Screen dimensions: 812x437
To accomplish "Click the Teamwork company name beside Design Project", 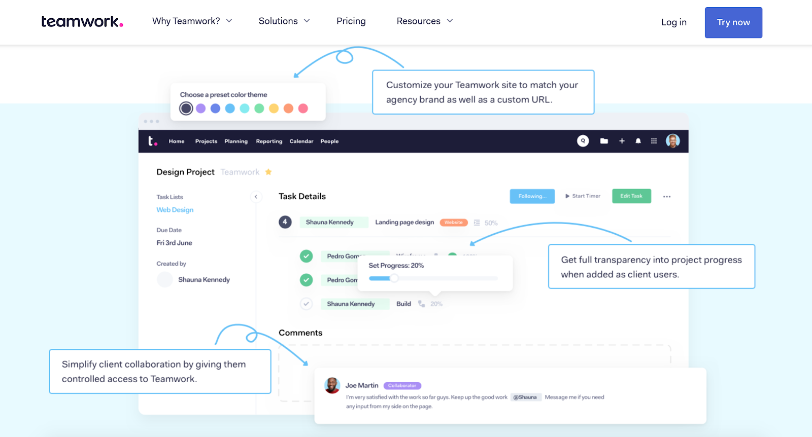I will [x=240, y=172].
